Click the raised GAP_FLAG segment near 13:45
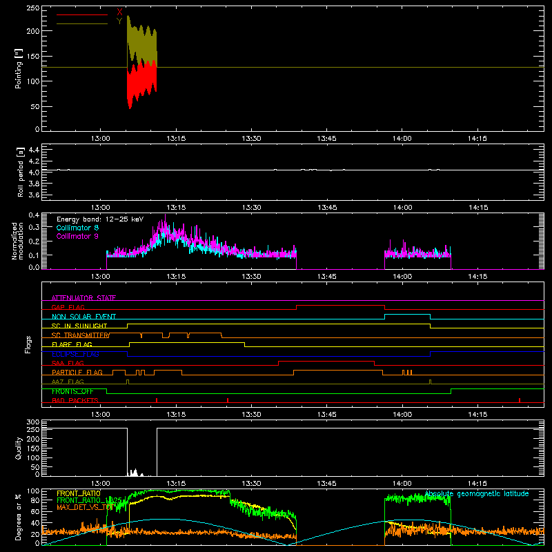The height and width of the screenshot is (552, 552). (x=340, y=306)
